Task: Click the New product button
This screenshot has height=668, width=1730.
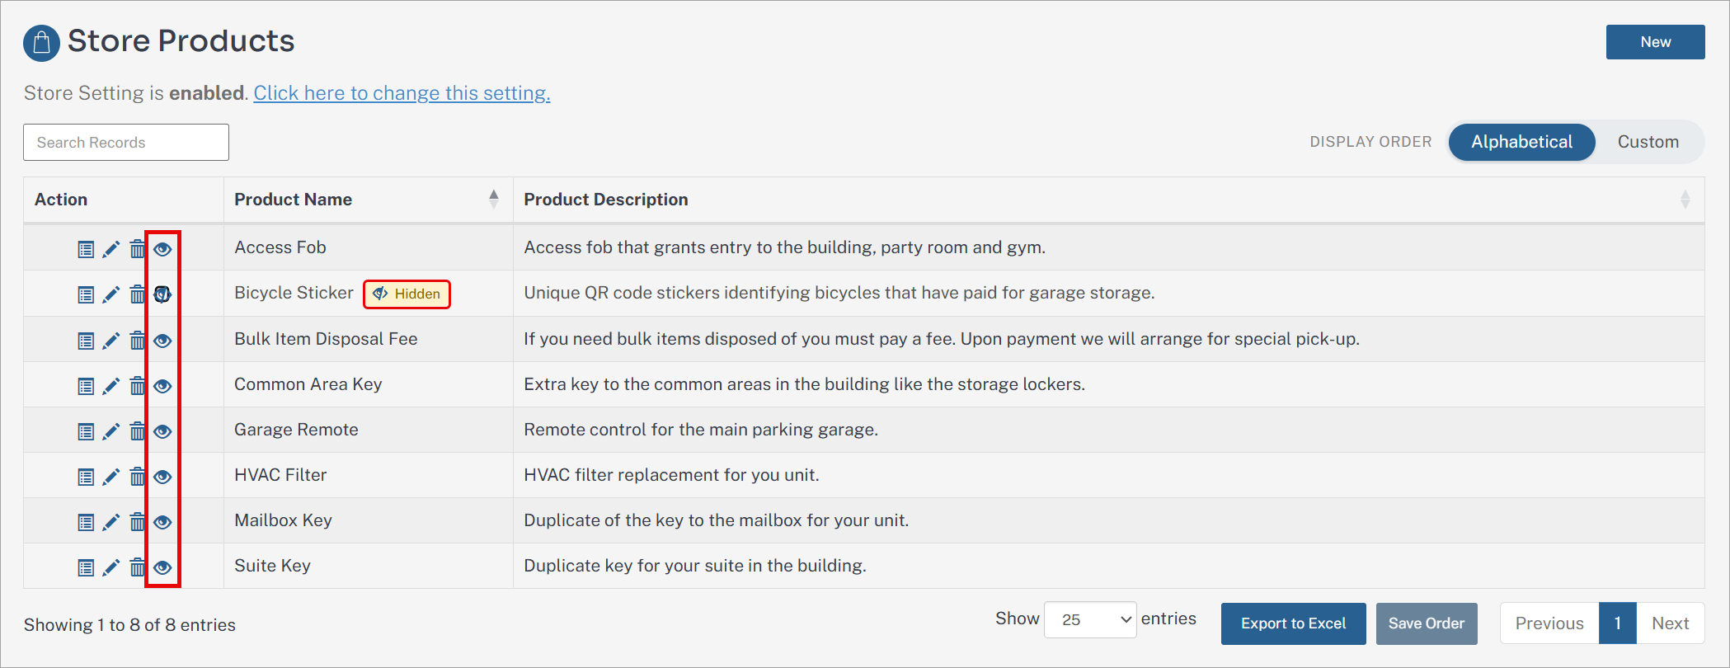Action: click(1655, 42)
